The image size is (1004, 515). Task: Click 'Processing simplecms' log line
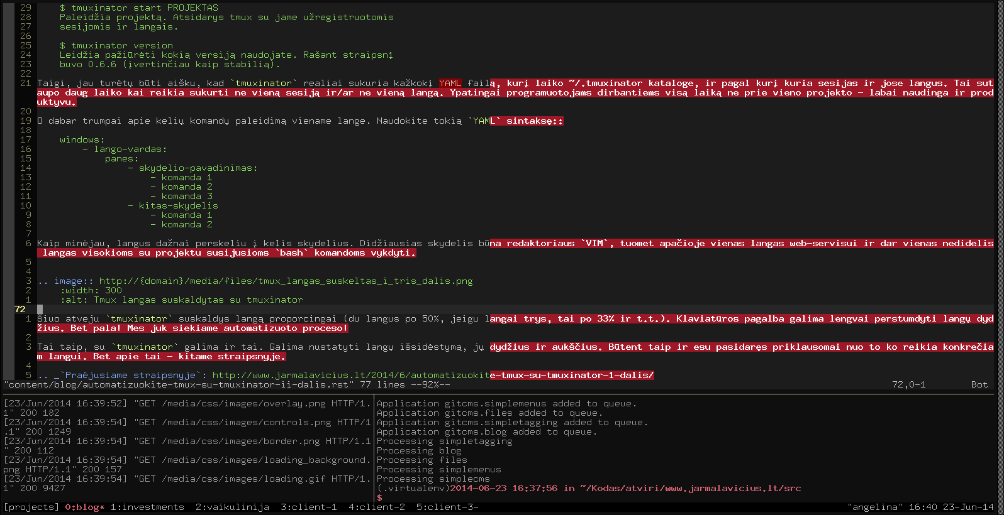[433, 479]
